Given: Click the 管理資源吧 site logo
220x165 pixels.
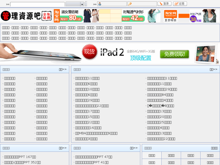Looking at the screenshot, I should coord(26,16).
